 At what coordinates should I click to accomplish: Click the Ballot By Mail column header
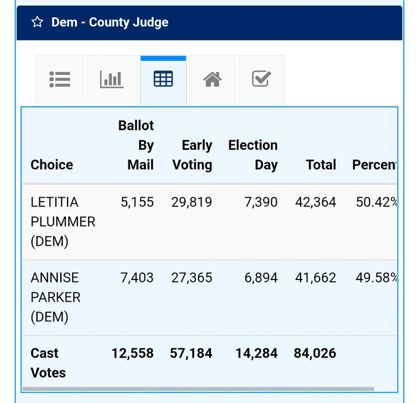pyautogui.click(x=136, y=145)
